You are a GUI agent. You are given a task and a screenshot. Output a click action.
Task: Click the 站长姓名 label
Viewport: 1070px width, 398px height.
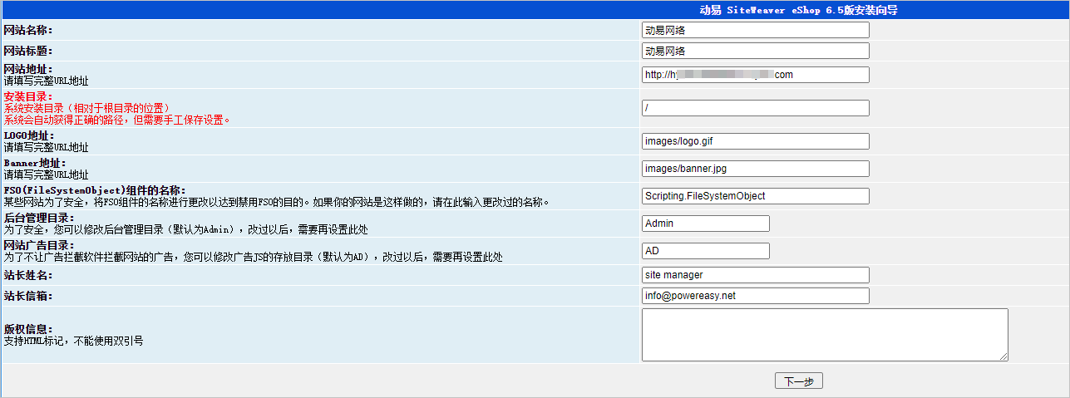click(x=29, y=275)
